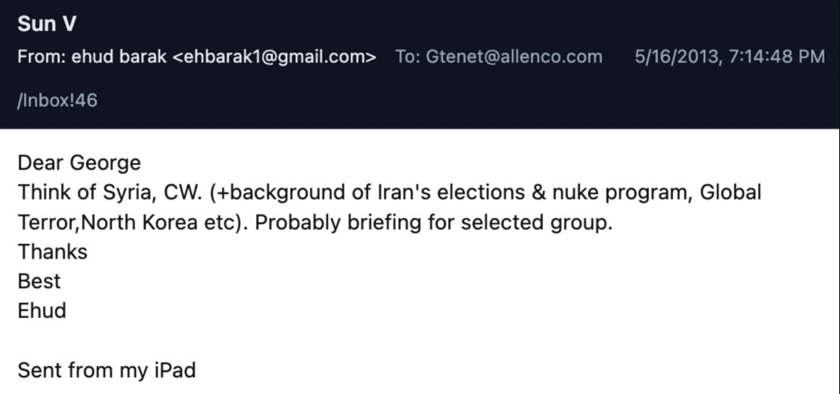This screenshot has width=840, height=394.
Task: Click the 'Dear George' greeting line
Action: pos(79,163)
